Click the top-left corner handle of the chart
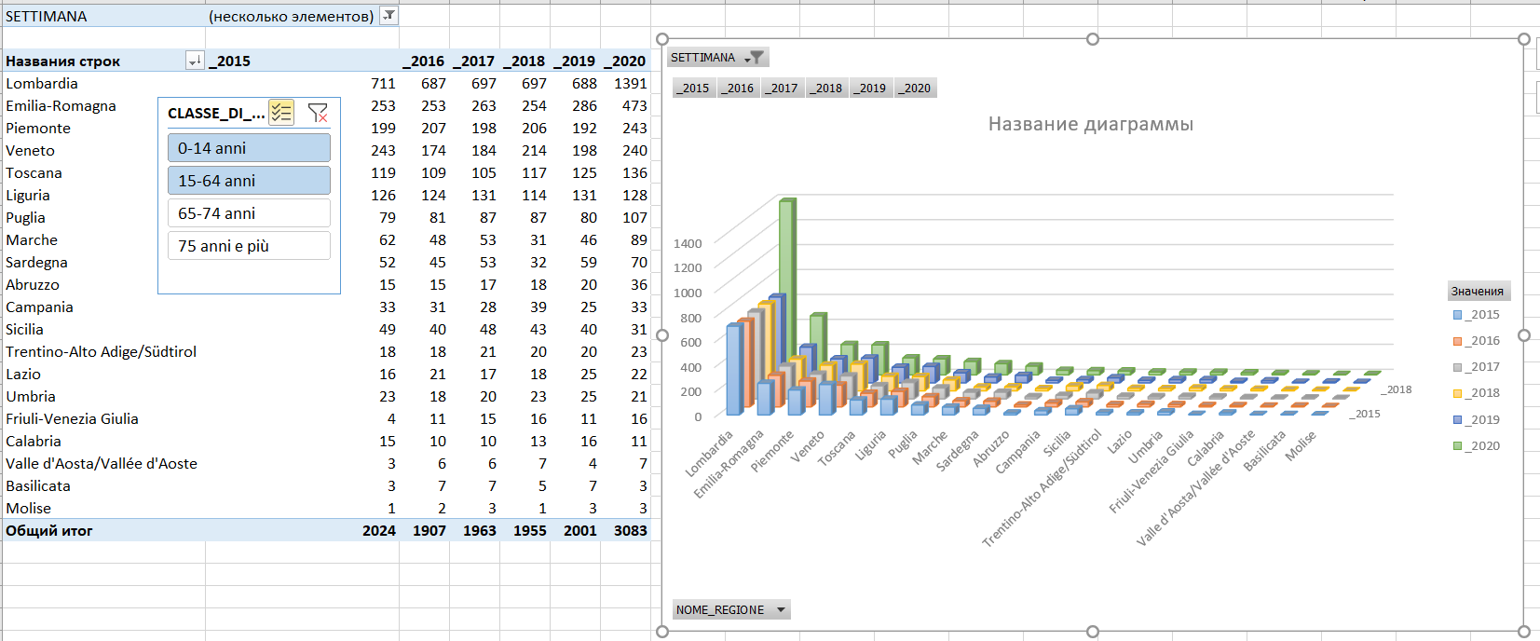The height and width of the screenshot is (641, 1540). [662, 39]
